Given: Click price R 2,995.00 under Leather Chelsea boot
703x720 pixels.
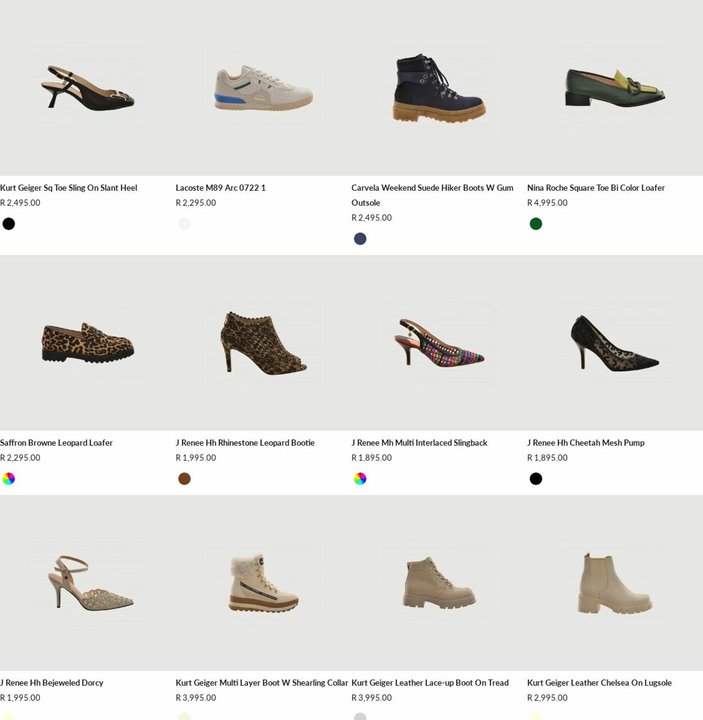Looking at the screenshot, I should [x=547, y=698].
